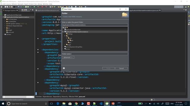Click the home icon above the folder tree

pos(63,27)
